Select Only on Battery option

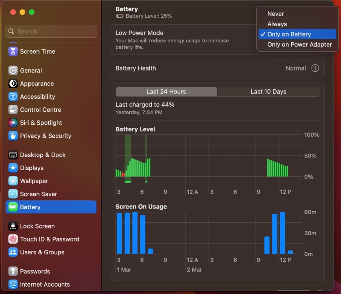point(297,34)
